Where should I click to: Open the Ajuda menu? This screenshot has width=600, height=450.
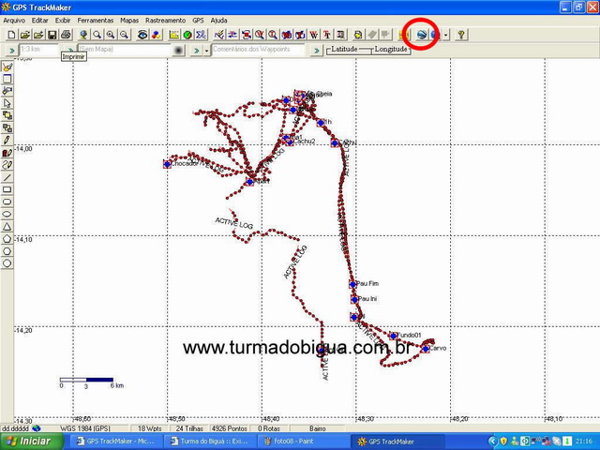[x=218, y=21]
